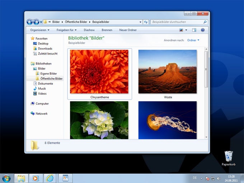Click the Wüste file name label
244x183 pixels.
pos(168,97)
